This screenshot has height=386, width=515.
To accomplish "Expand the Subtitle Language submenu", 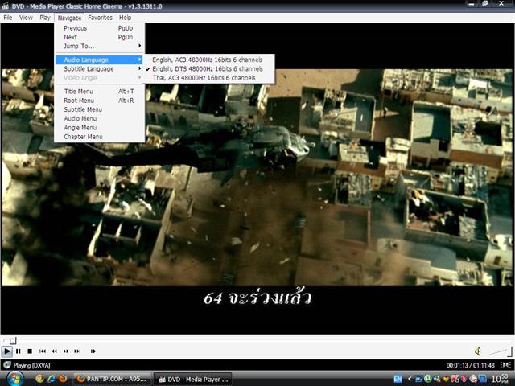I will [x=100, y=69].
